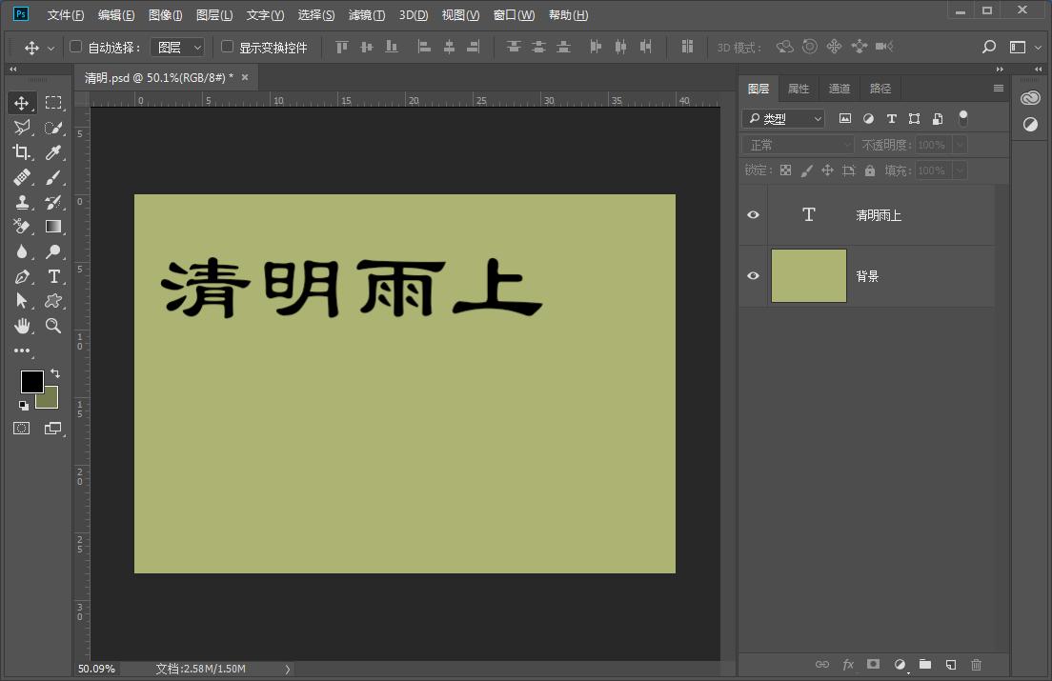The width and height of the screenshot is (1052, 681).
Task: Open the Layers panel options menu
Action: [x=999, y=88]
